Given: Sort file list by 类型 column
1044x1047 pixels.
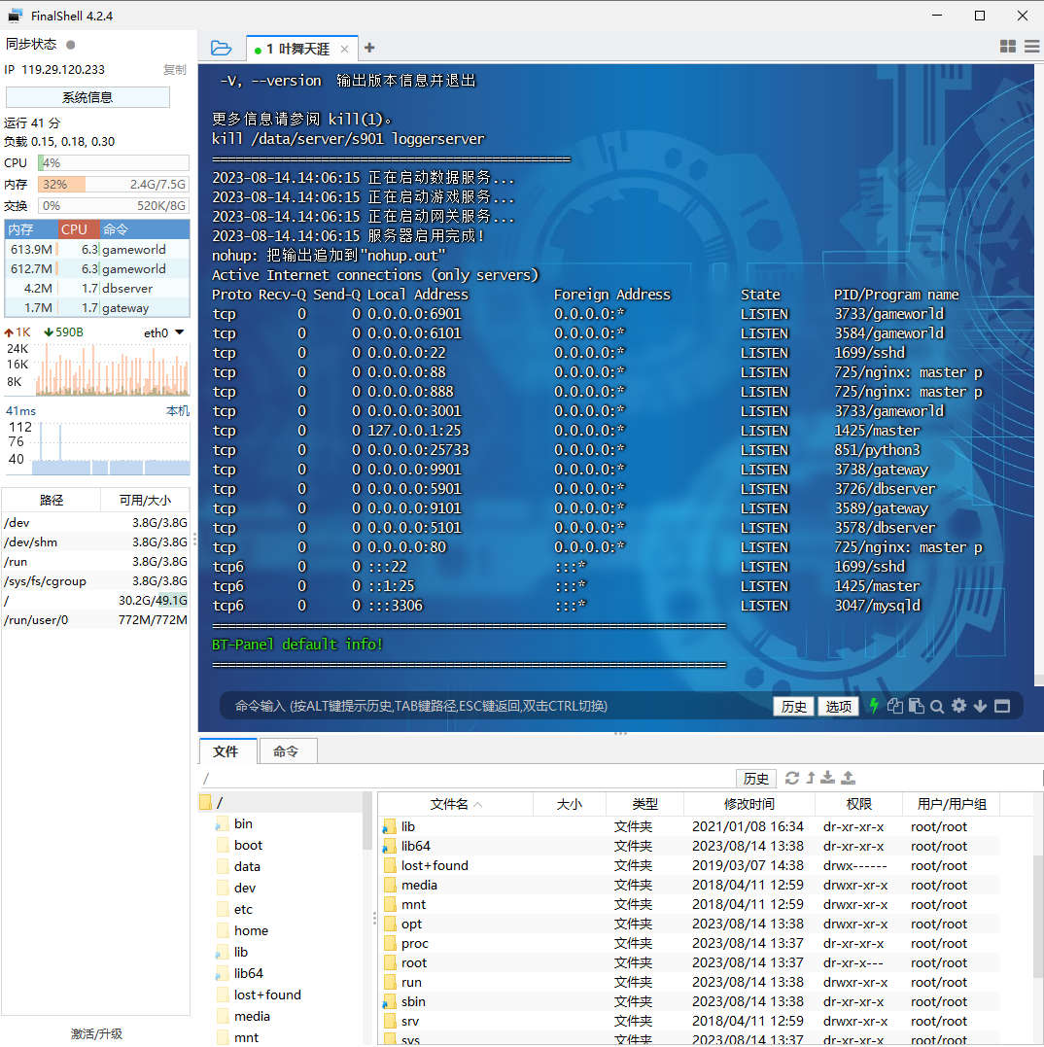Looking at the screenshot, I should coord(644,804).
